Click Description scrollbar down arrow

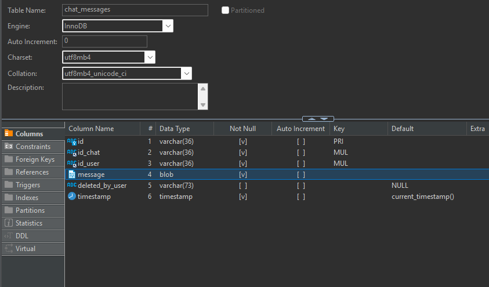[x=203, y=105]
